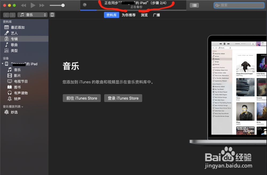The height and width of the screenshot is (175, 267).
Task: Focus the 搜索 search field
Action: (239, 5)
